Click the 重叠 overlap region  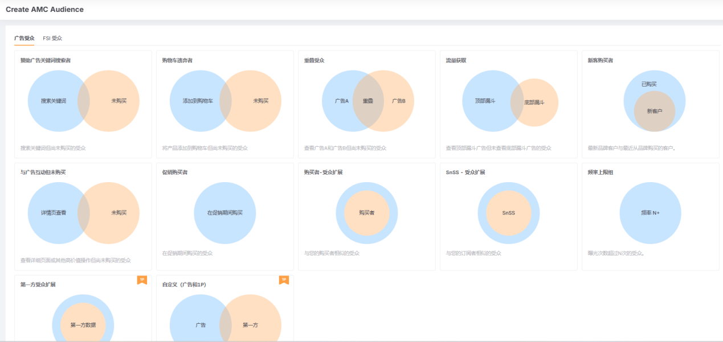[368, 101]
